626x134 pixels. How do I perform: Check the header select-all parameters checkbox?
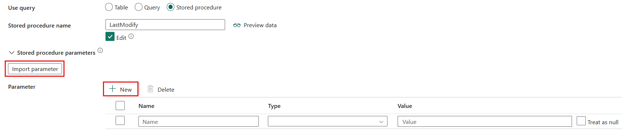120,105
